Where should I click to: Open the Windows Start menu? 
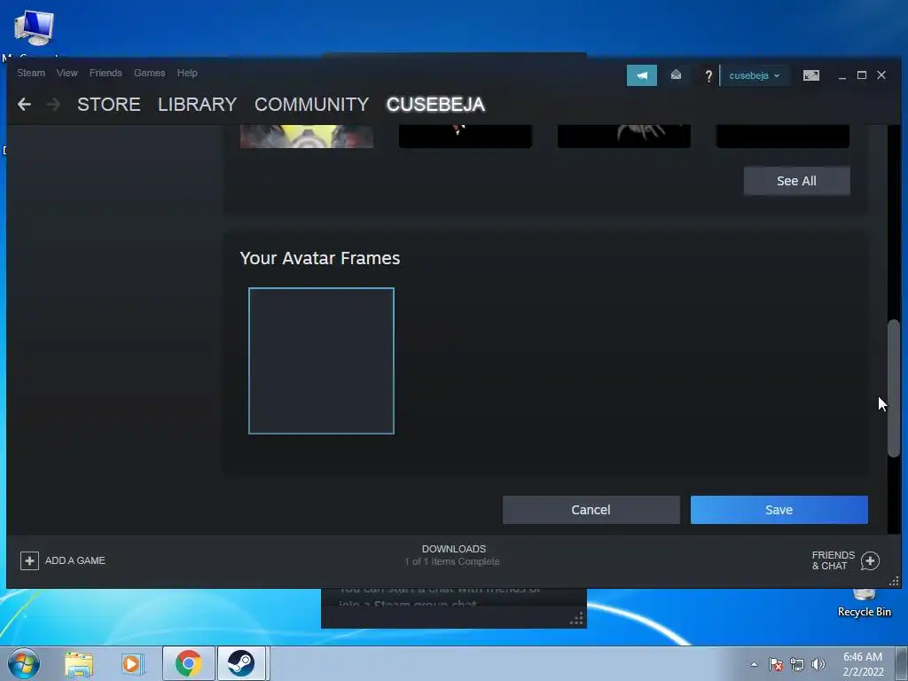(24, 663)
